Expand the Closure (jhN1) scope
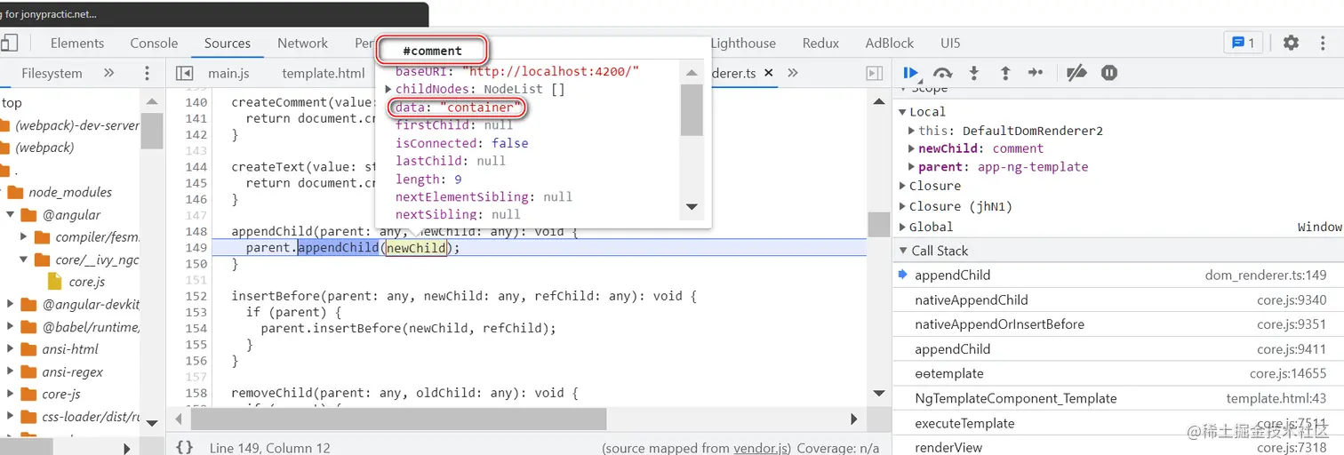This screenshot has height=455, width=1344. (x=902, y=206)
